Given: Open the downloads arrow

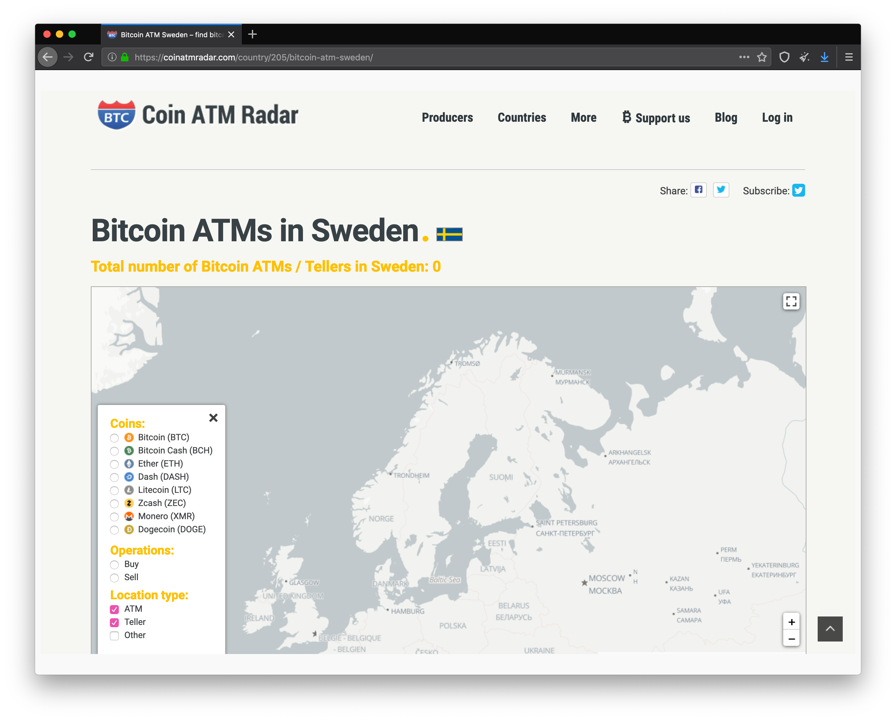Looking at the screenshot, I should tap(825, 57).
